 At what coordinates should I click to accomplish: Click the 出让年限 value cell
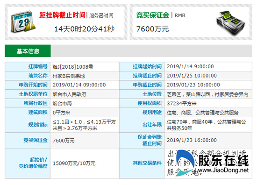pos(208,125)
